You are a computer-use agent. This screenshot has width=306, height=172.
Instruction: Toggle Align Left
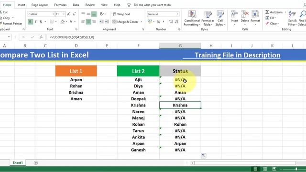tap(83, 21)
